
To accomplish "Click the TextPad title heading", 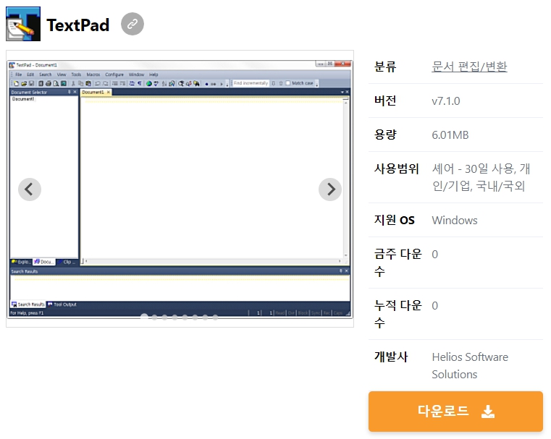I will click(x=78, y=25).
